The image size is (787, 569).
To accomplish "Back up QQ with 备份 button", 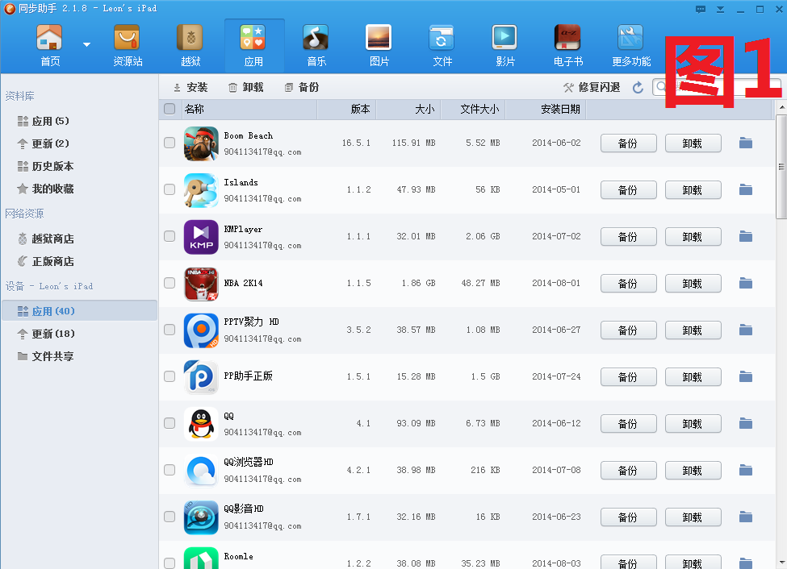I will pos(629,424).
